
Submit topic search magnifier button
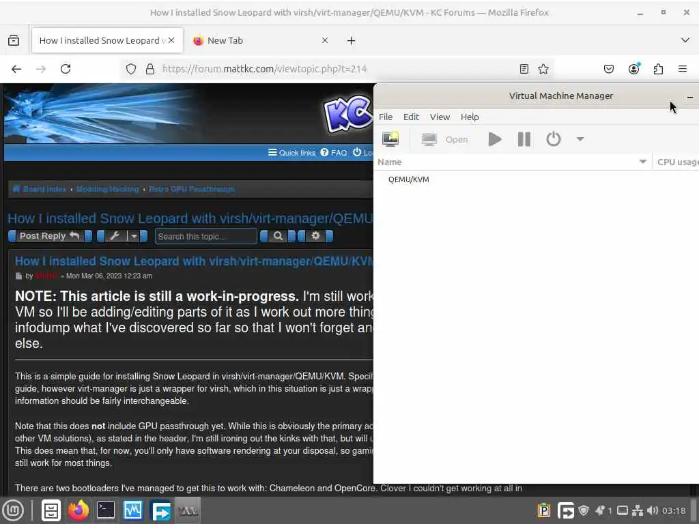278,236
